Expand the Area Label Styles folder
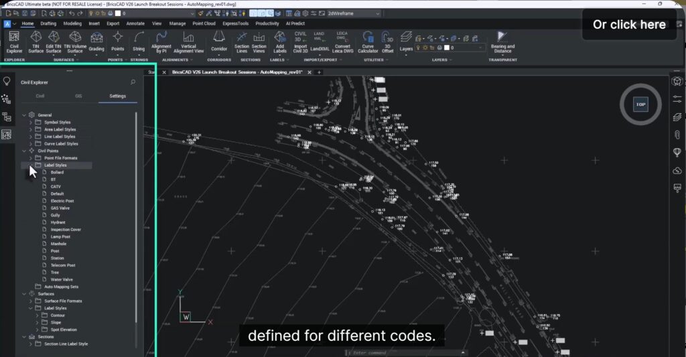This screenshot has width=686, height=357. pos(31,129)
